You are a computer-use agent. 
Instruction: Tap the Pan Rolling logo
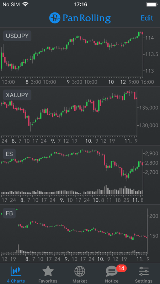pos(80,18)
